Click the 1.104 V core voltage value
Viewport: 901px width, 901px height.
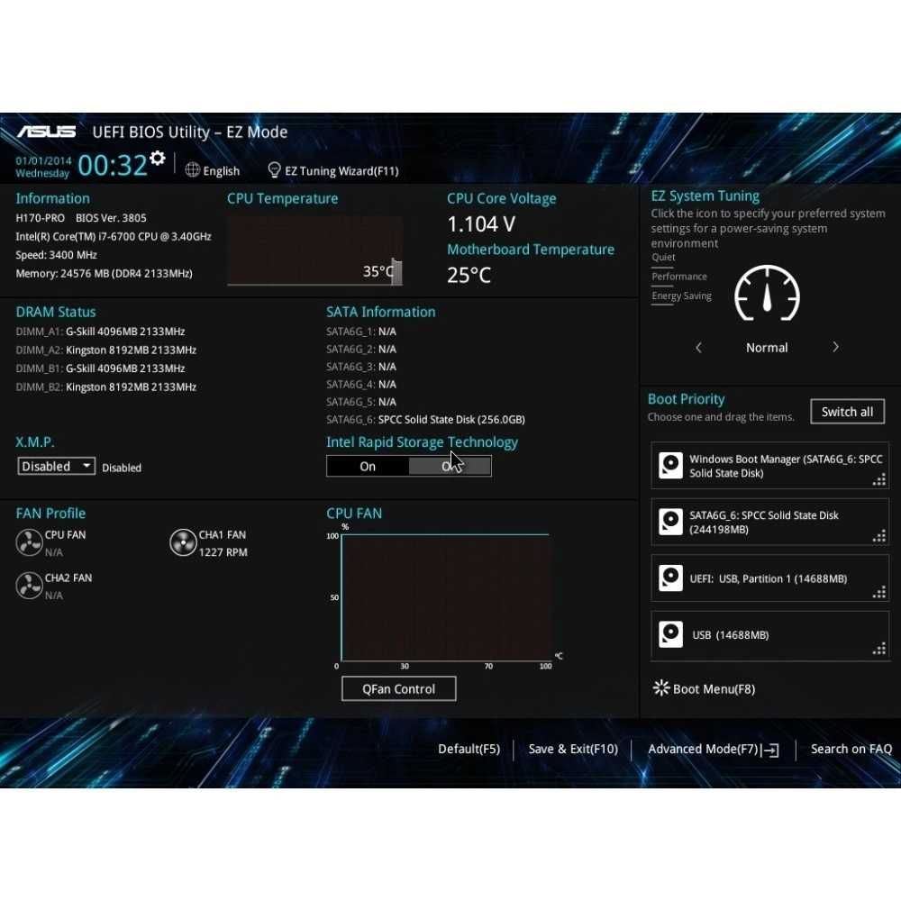(481, 224)
